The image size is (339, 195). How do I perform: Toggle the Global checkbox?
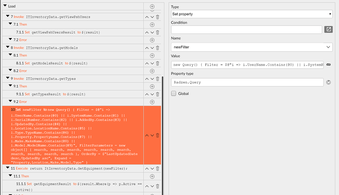pos(173,93)
